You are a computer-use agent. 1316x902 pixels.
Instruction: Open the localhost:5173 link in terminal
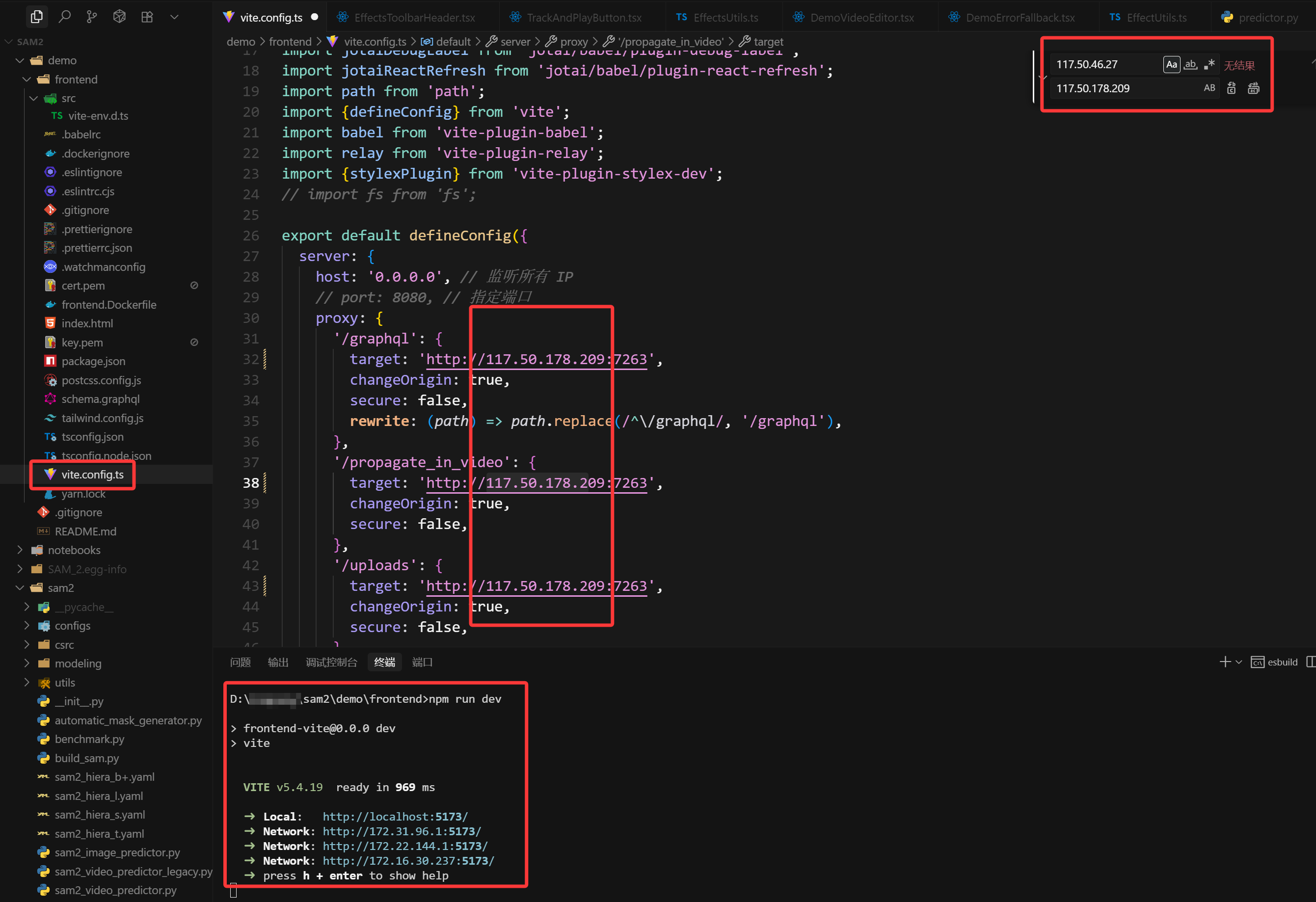pos(395,816)
